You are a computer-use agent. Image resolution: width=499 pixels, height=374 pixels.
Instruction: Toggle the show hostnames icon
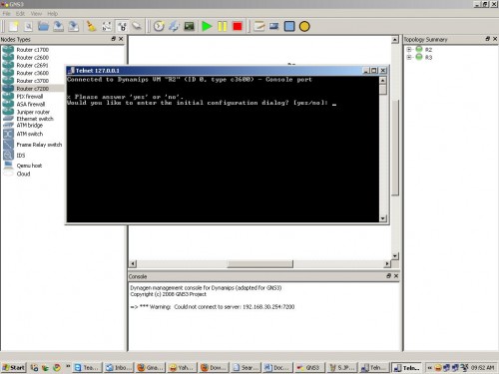(x=122, y=26)
